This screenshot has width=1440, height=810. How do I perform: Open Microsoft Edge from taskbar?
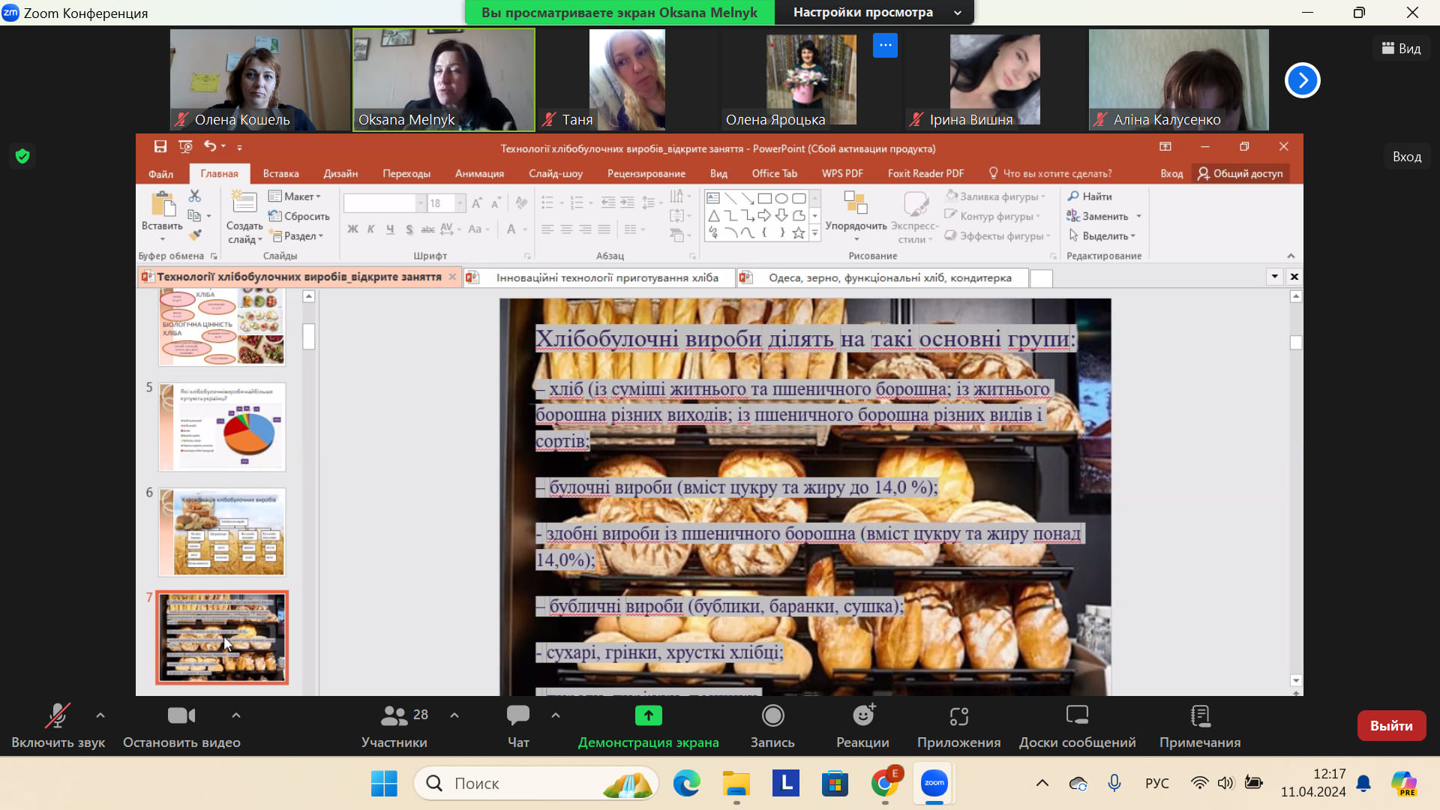tap(686, 784)
